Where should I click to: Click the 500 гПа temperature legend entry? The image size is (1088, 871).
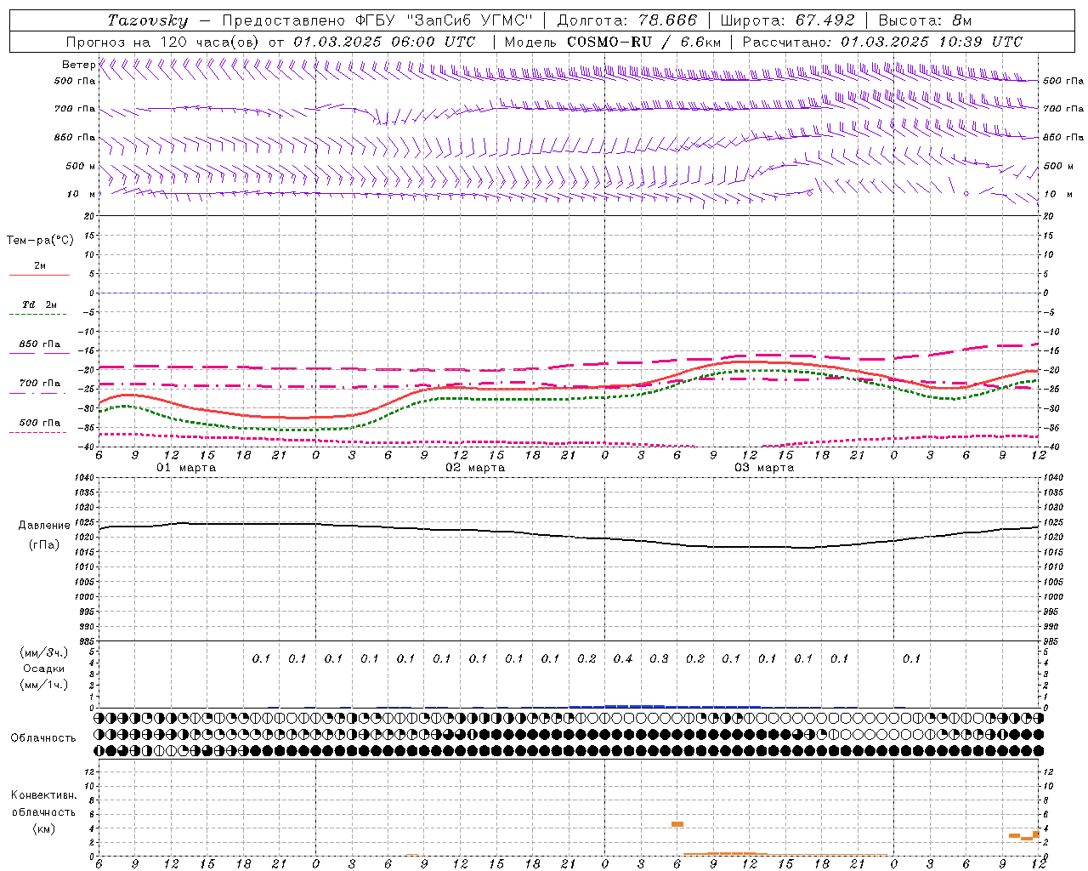[x=39, y=423]
